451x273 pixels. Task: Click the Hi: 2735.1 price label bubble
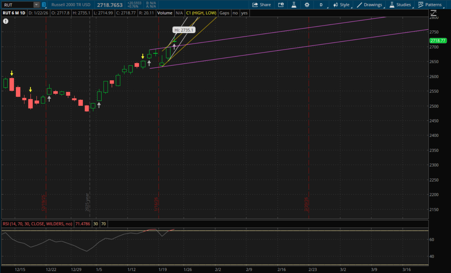point(184,30)
